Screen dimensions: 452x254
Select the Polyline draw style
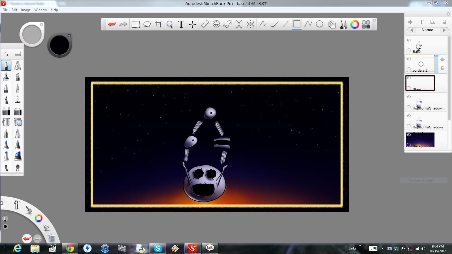(x=308, y=24)
